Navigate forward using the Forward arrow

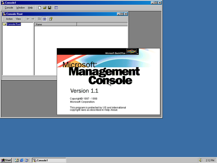(33, 19)
